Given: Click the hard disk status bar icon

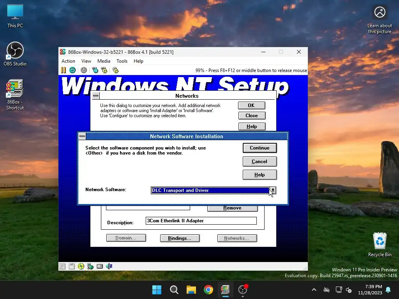Looking at the screenshot, I should click(100, 266).
